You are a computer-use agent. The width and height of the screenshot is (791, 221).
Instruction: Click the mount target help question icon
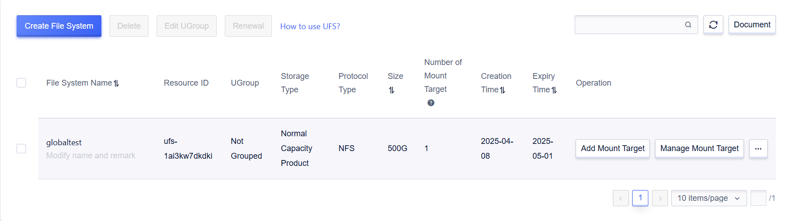point(431,103)
